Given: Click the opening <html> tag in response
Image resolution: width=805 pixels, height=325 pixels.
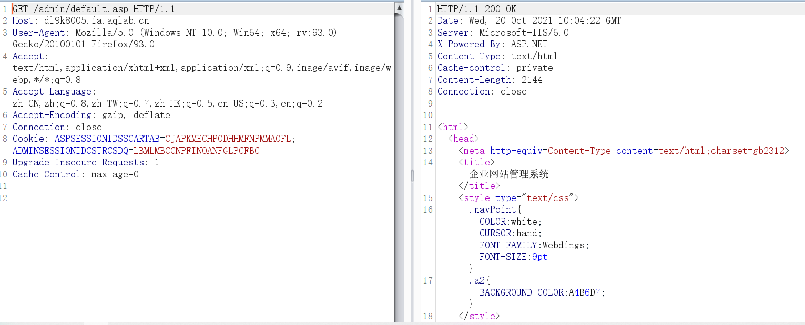Looking at the screenshot, I should point(453,127).
